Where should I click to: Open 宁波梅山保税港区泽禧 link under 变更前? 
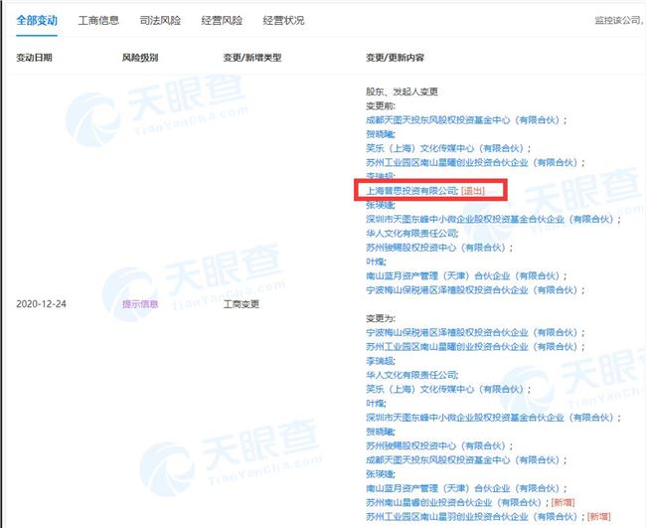click(x=472, y=289)
